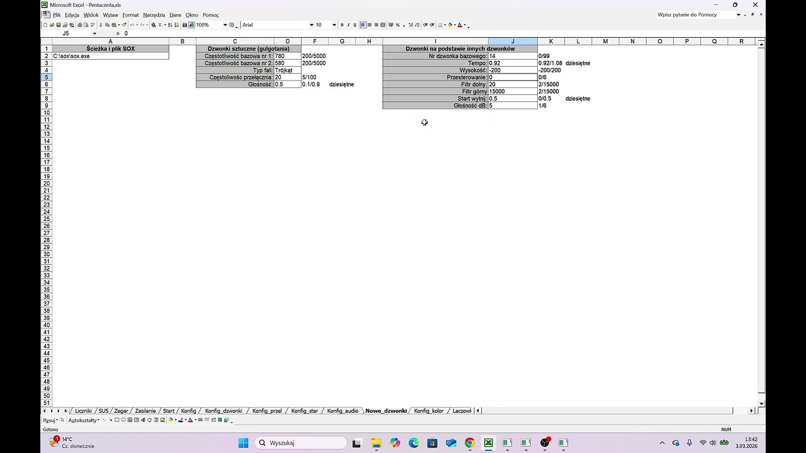Click the Cut scissors icon
The height and width of the screenshot is (453, 806).
tap(101, 25)
